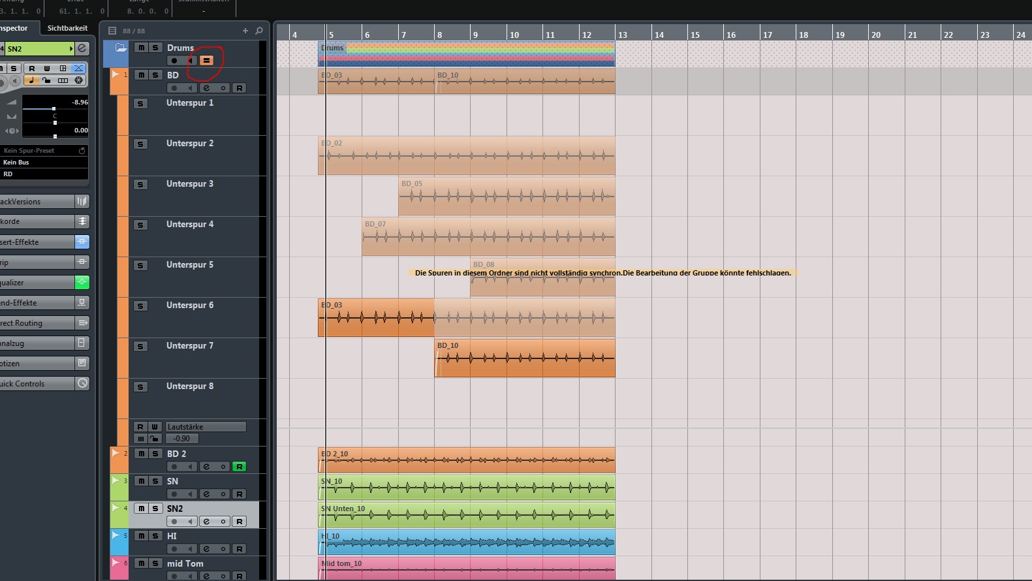The image size is (1032, 581).
Task: Open the Kein Bus input routing selector
Action: click(x=44, y=163)
